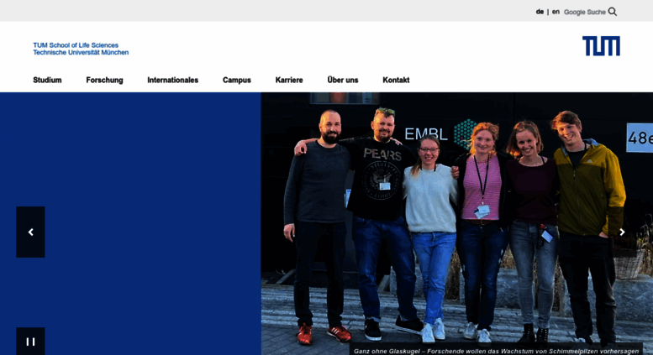
Task: Advance to the next slide arrow
Action: click(622, 232)
